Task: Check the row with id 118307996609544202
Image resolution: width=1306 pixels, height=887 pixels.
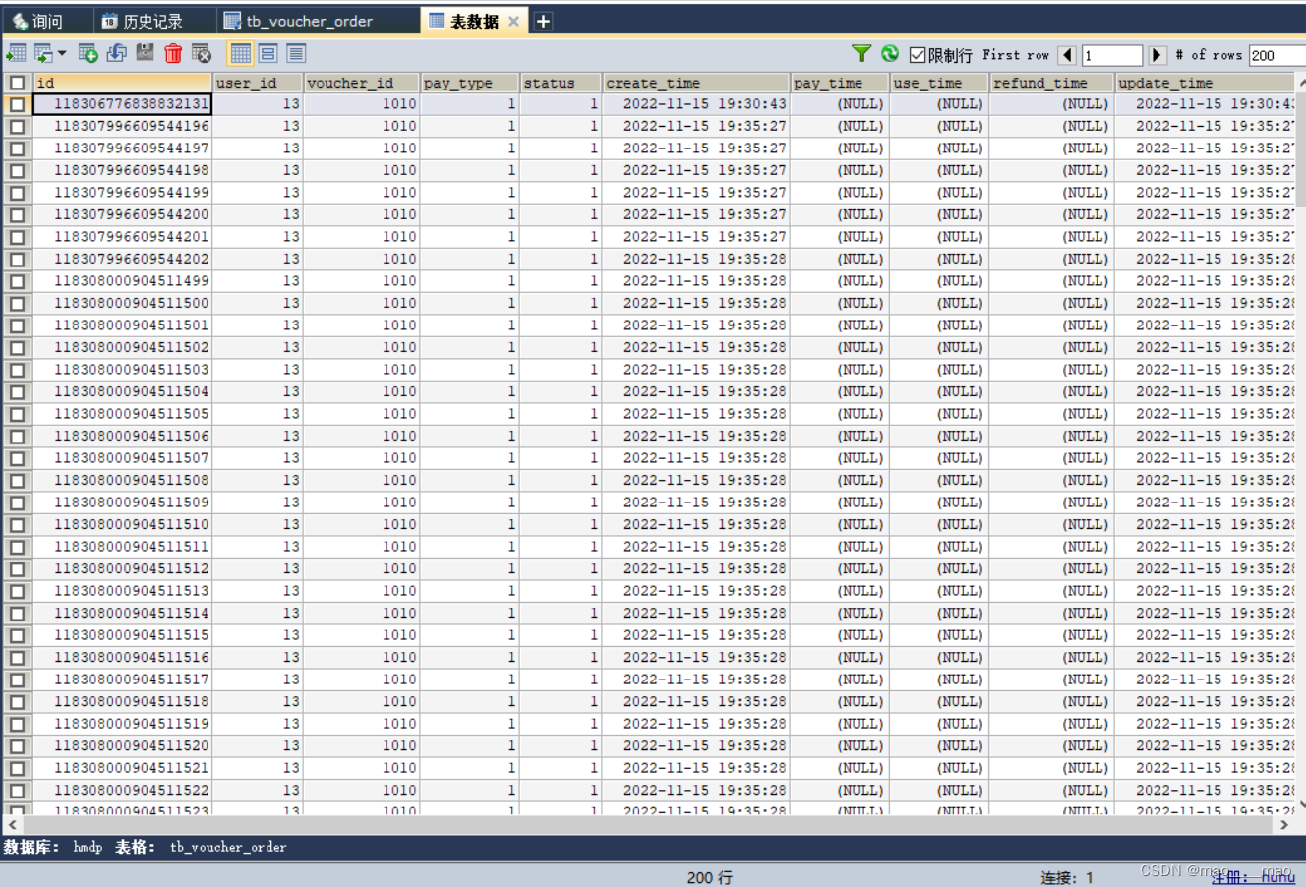Action: pos(17,260)
